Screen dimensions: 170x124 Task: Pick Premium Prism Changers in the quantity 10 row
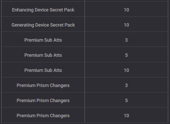(43, 116)
